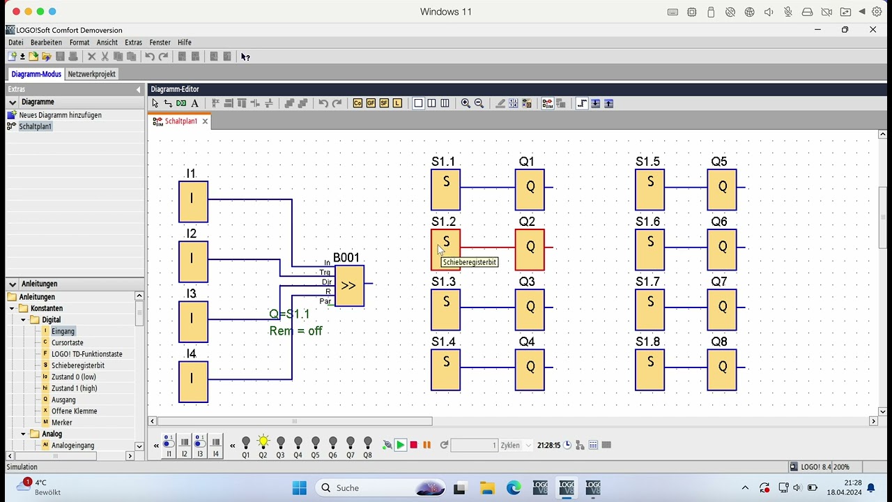The height and width of the screenshot is (502, 892).
Task: Select Ausgang in the constants tree
Action: coord(63,400)
